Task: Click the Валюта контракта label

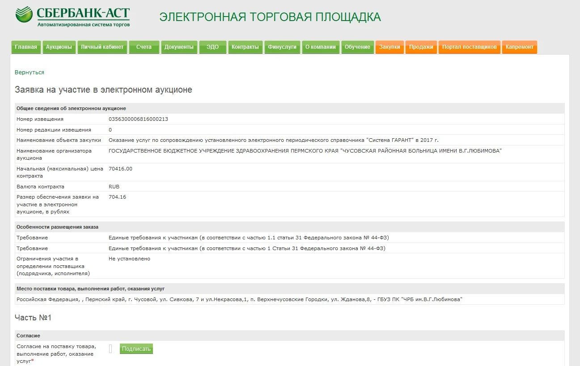Action: [x=40, y=187]
